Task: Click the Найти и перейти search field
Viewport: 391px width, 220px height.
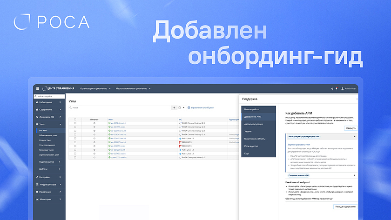Action: 49,96
